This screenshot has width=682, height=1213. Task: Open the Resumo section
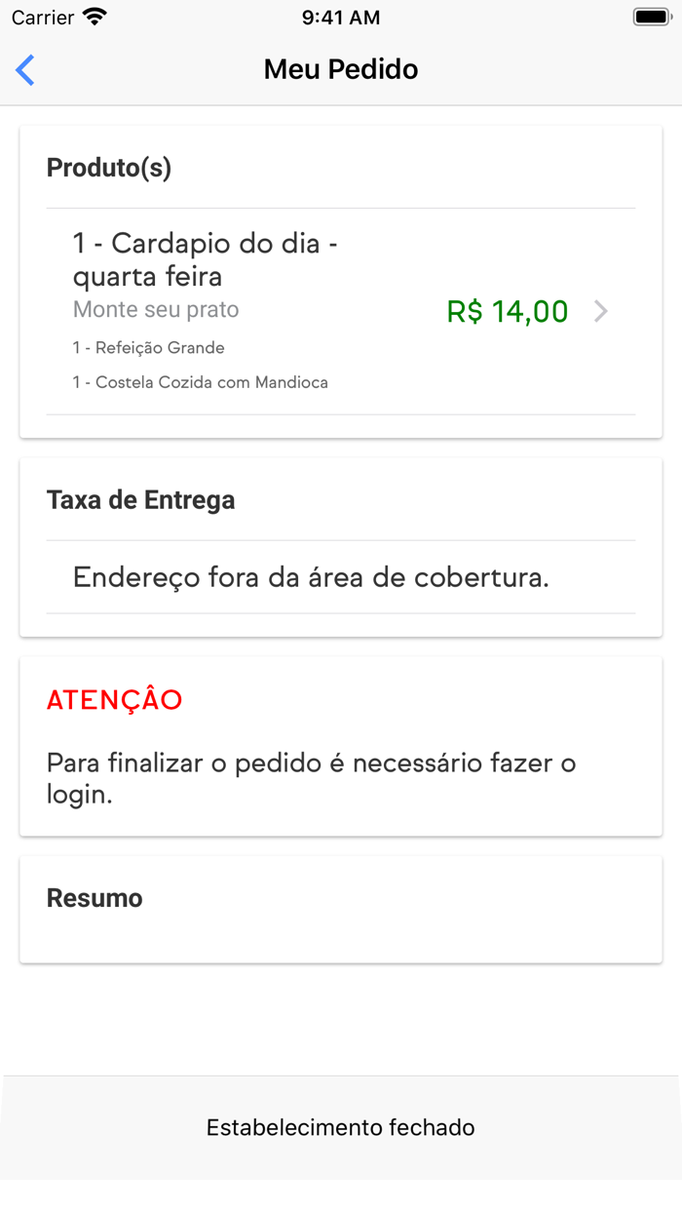[x=95, y=897]
